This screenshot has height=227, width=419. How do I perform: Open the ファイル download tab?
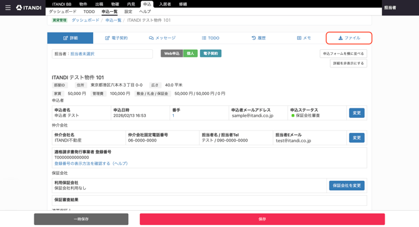[349, 38]
